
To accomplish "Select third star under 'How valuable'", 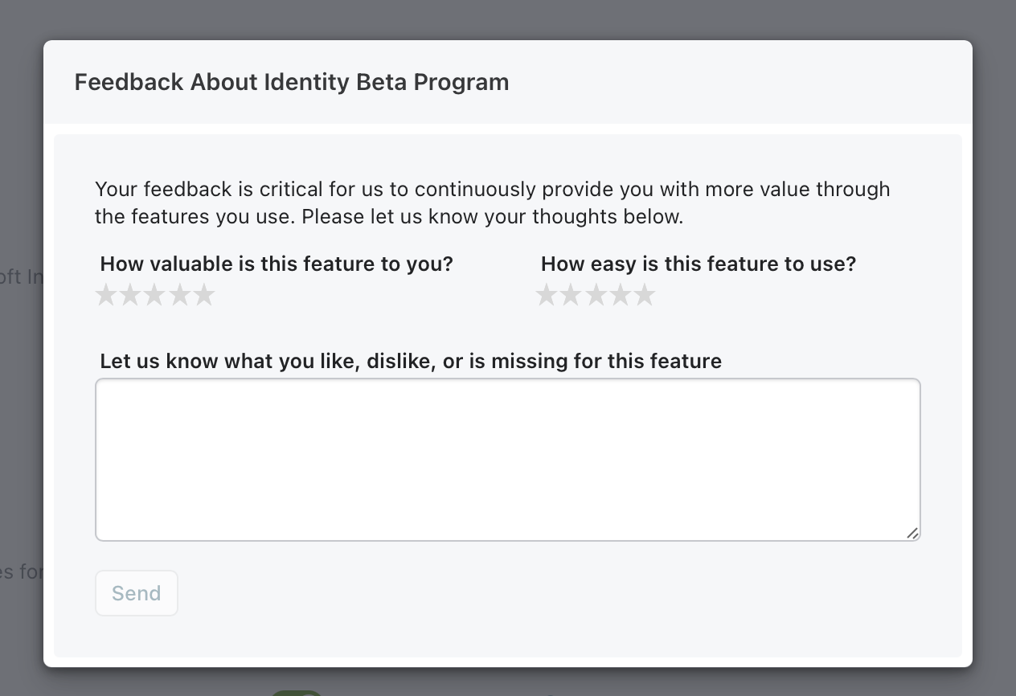I will coord(155,295).
